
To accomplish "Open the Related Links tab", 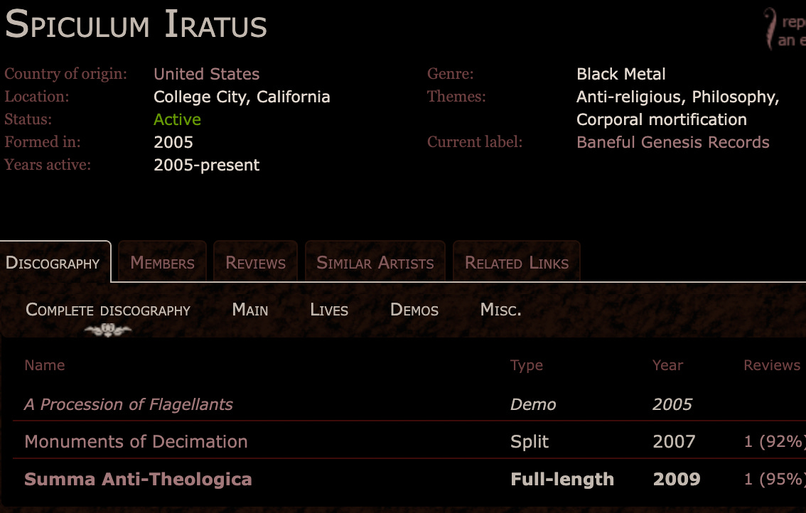I will pos(516,263).
